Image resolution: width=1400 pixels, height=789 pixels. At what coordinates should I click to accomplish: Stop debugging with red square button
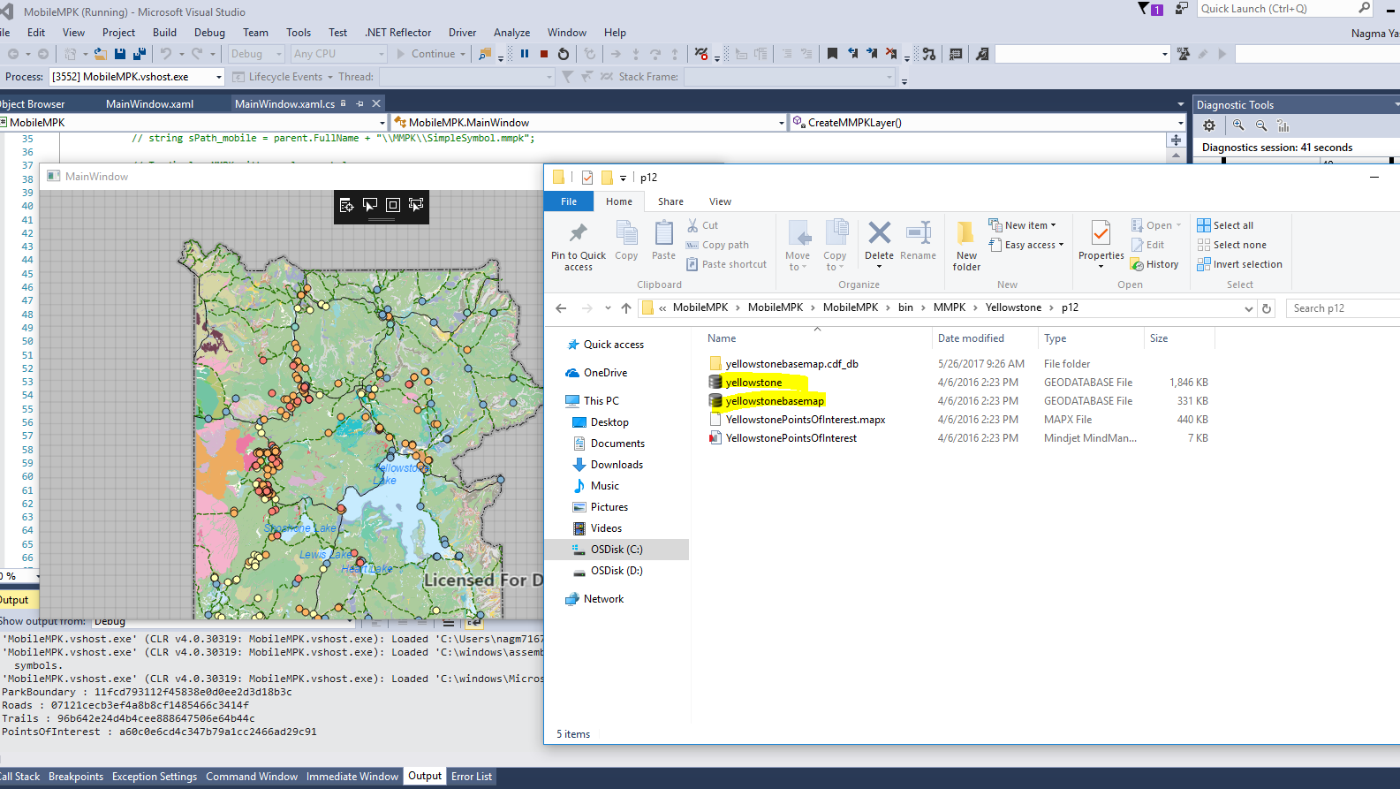pyautogui.click(x=544, y=54)
